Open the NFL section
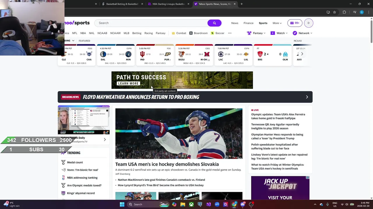The height and width of the screenshot is (209, 373). [x=75, y=33]
